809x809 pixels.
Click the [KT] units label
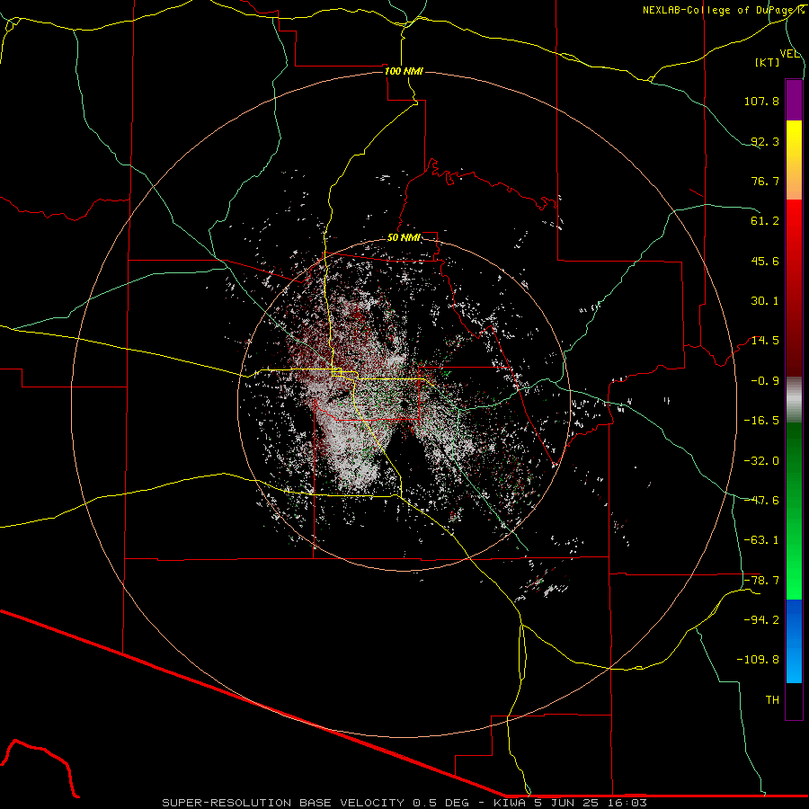pyautogui.click(x=768, y=62)
